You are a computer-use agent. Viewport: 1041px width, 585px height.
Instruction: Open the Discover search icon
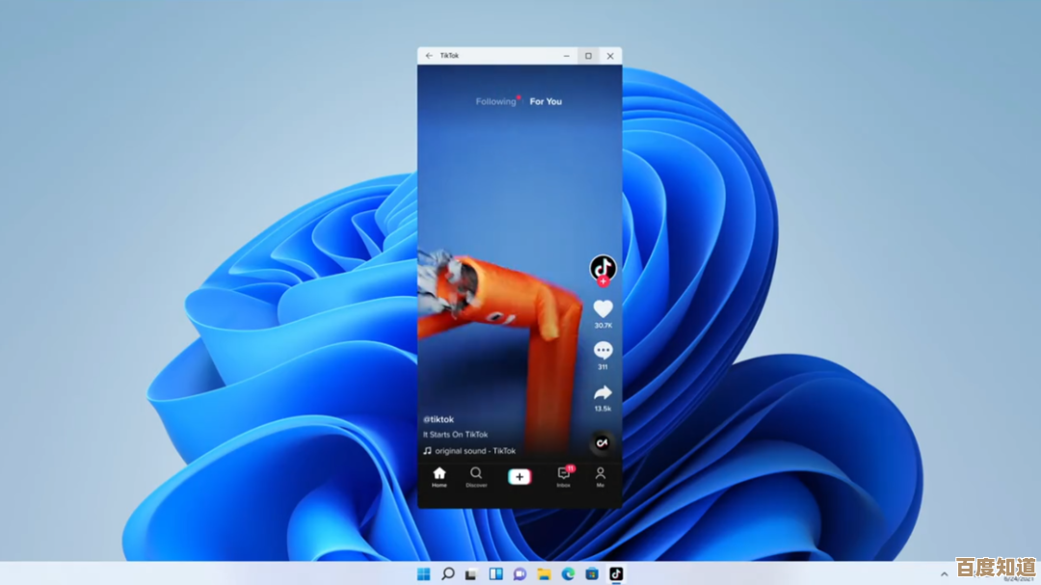[x=475, y=476]
